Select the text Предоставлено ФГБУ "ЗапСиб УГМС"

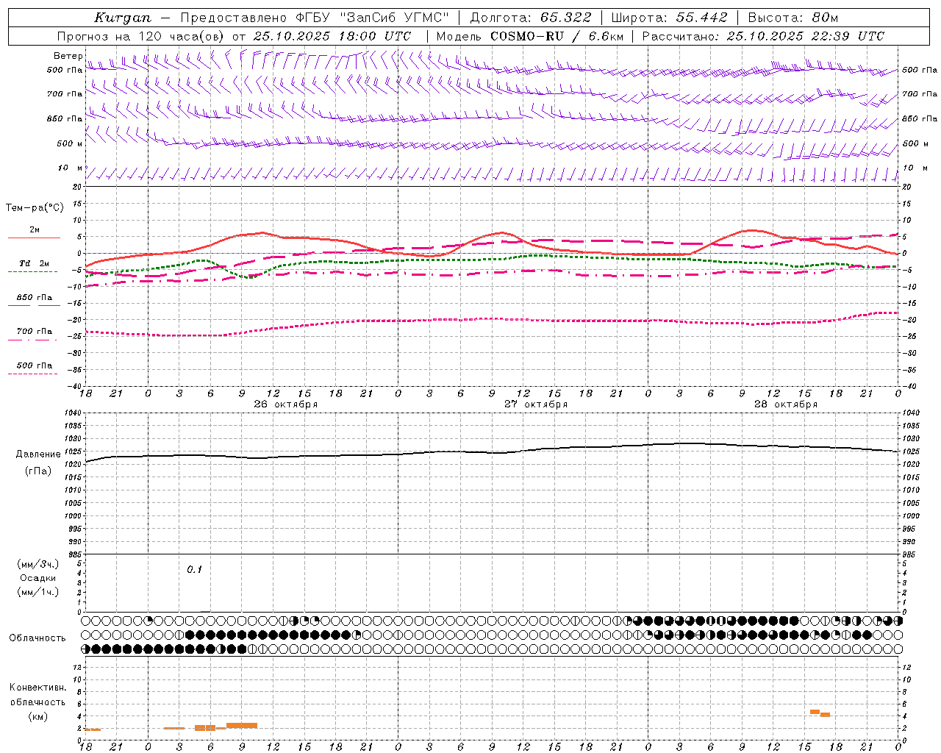[315, 18]
